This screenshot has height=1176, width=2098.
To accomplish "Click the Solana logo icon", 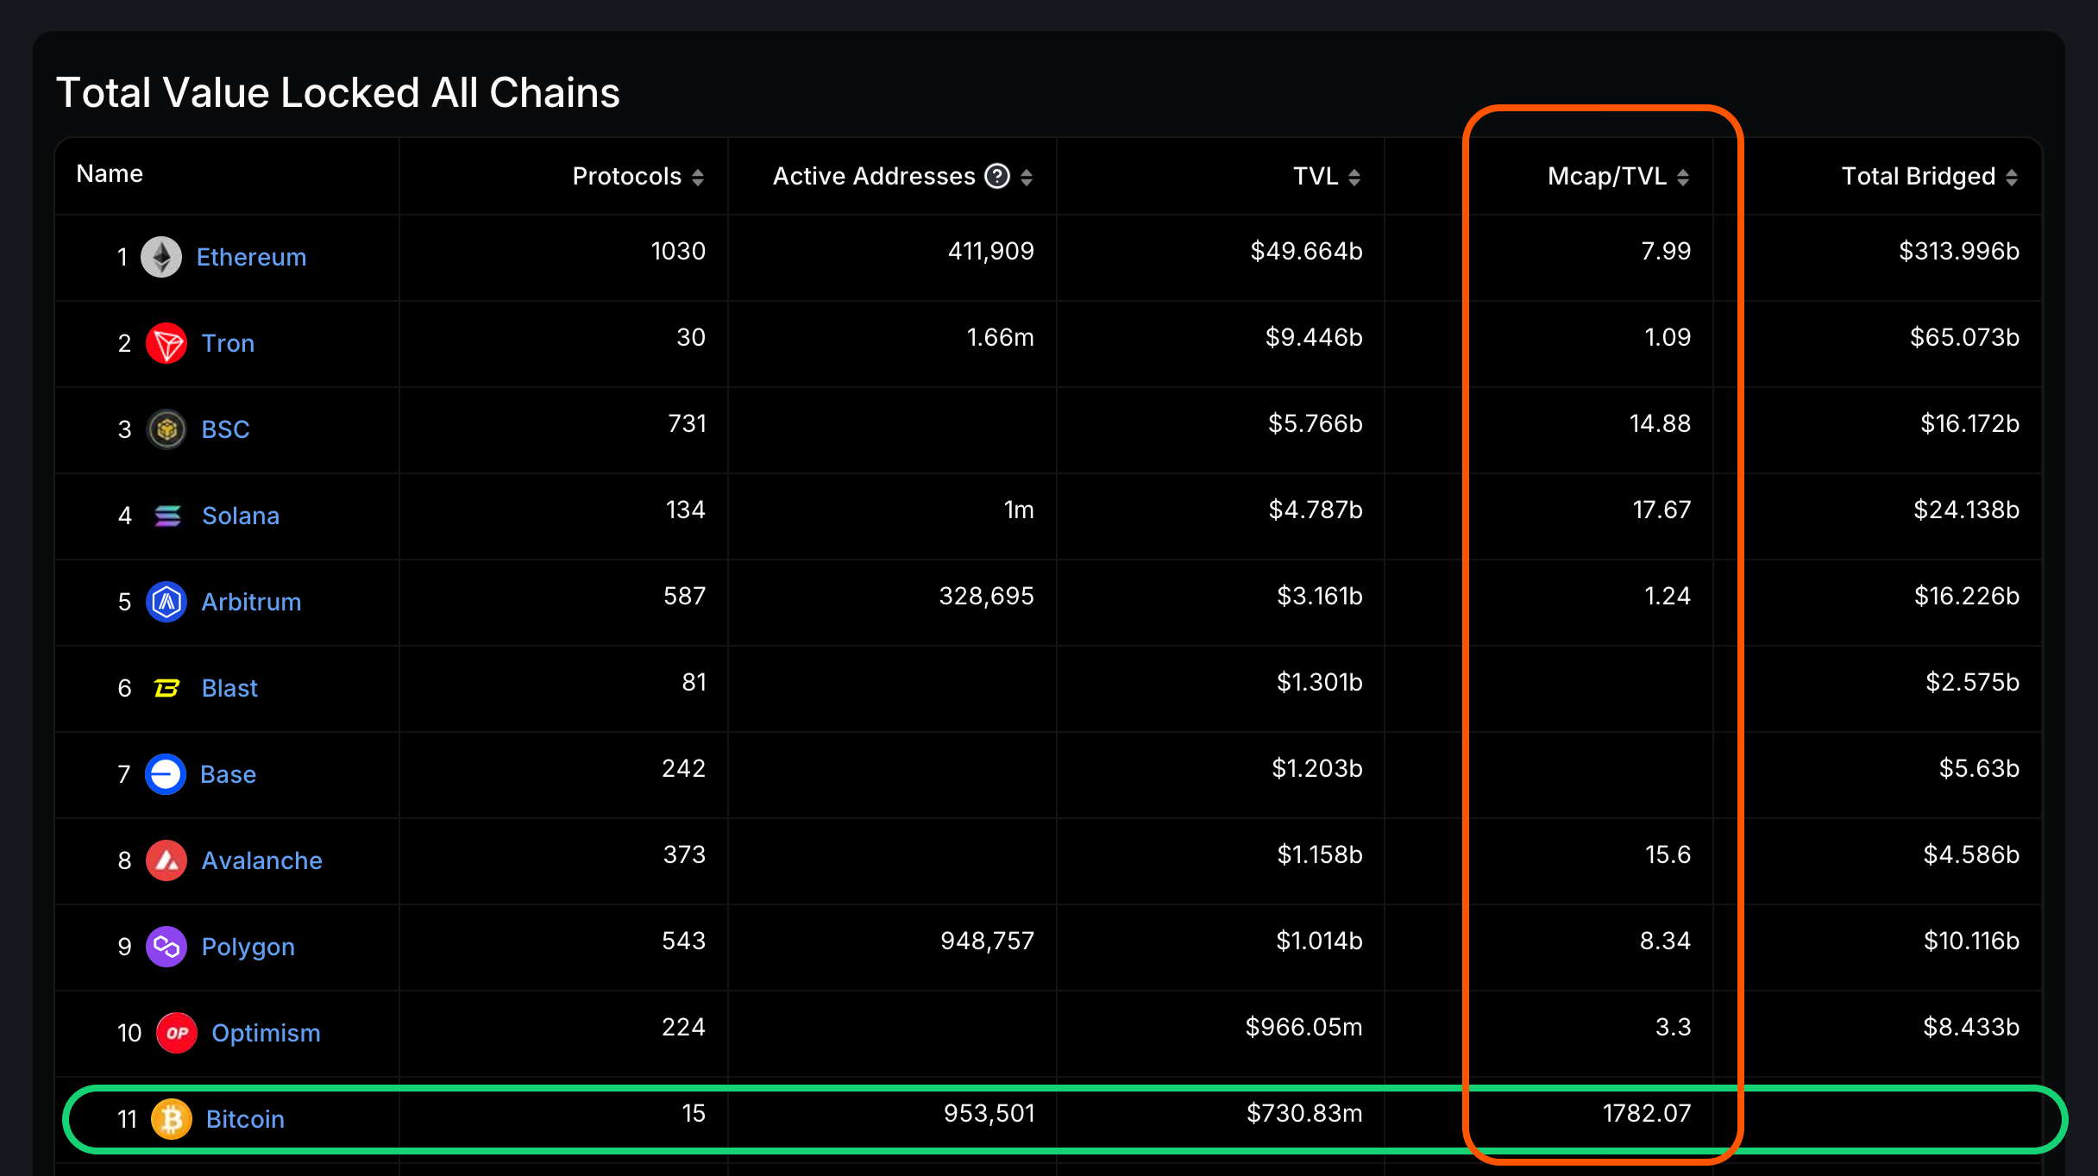I will point(169,516).
